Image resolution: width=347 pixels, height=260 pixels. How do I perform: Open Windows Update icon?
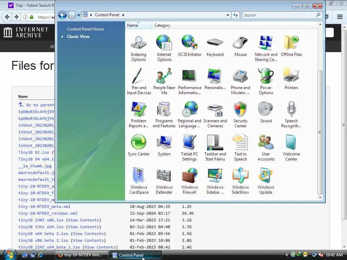(x=266, y=181)
